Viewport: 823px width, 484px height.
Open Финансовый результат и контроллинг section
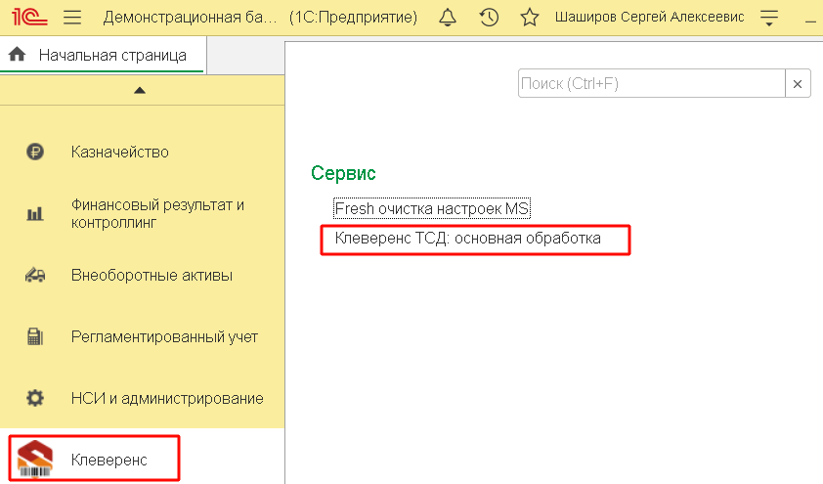[157, 214]
